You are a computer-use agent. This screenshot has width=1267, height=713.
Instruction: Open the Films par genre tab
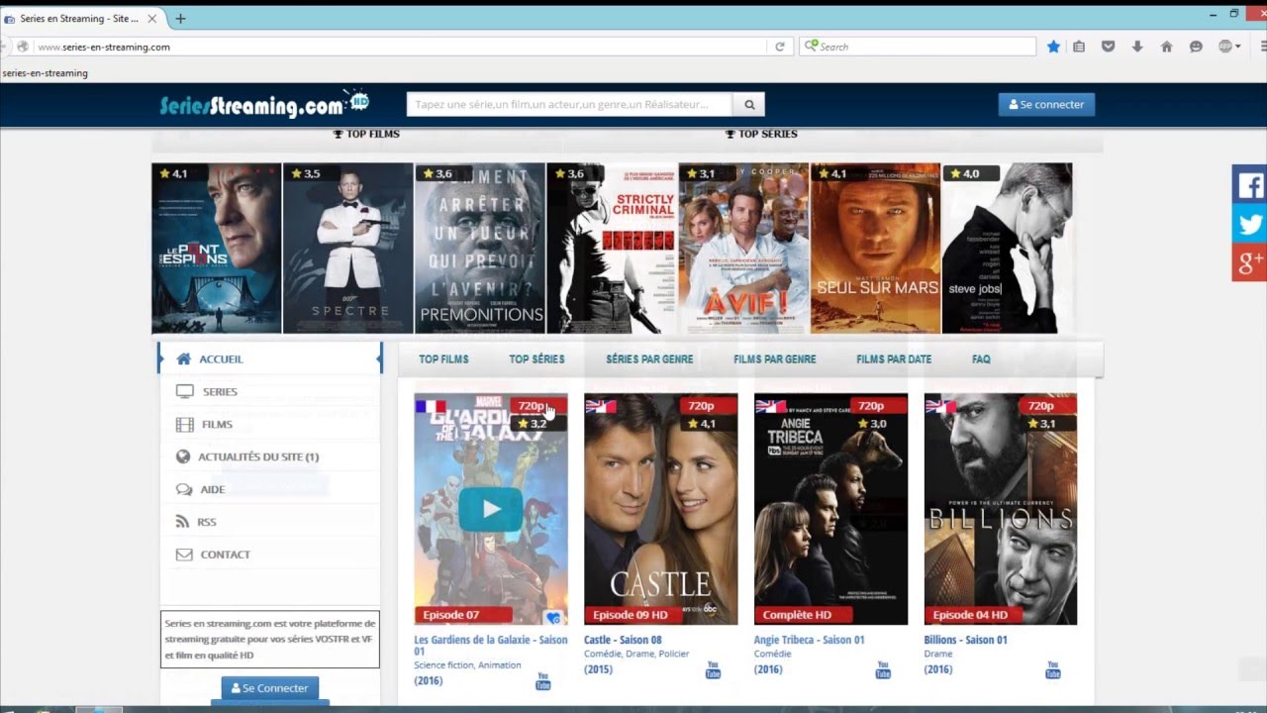click(x=775, y=359)
